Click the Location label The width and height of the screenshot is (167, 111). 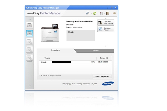tap(70, 24)
